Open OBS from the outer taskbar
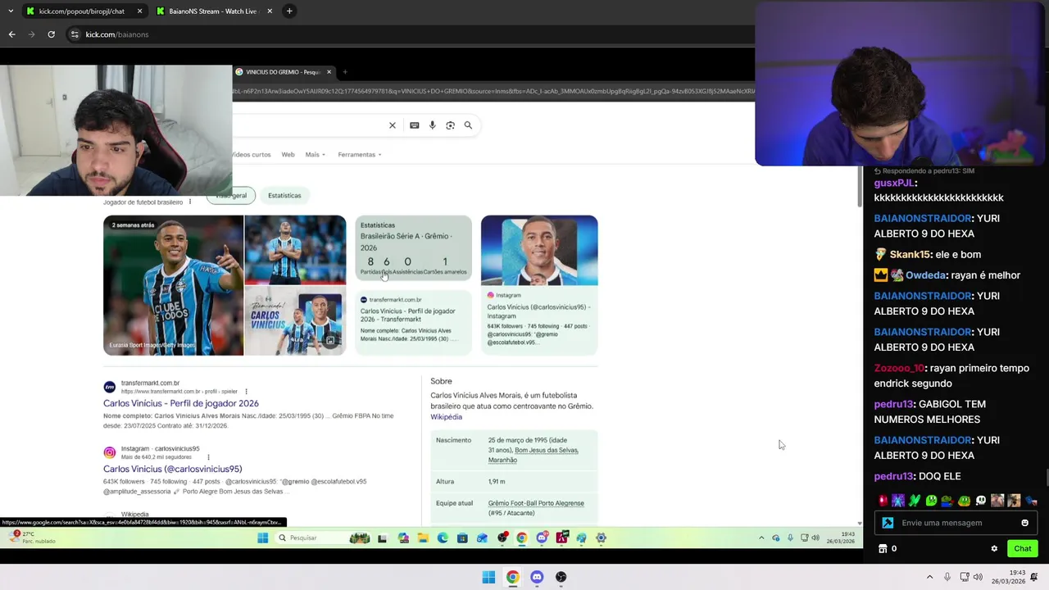This screenshot has width=1049, height=590. (561, 577)
